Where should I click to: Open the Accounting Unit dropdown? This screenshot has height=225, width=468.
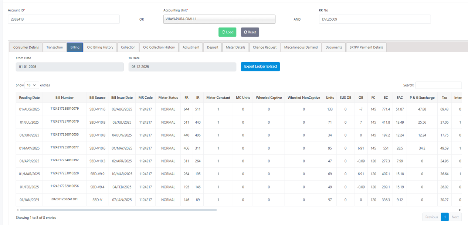[219, 19]
